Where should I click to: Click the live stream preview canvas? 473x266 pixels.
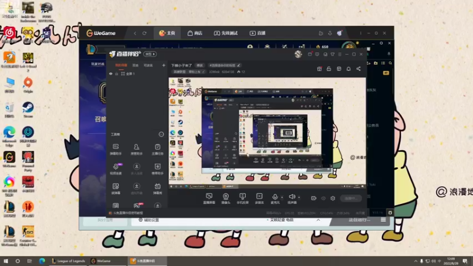(x=267, y=134)
